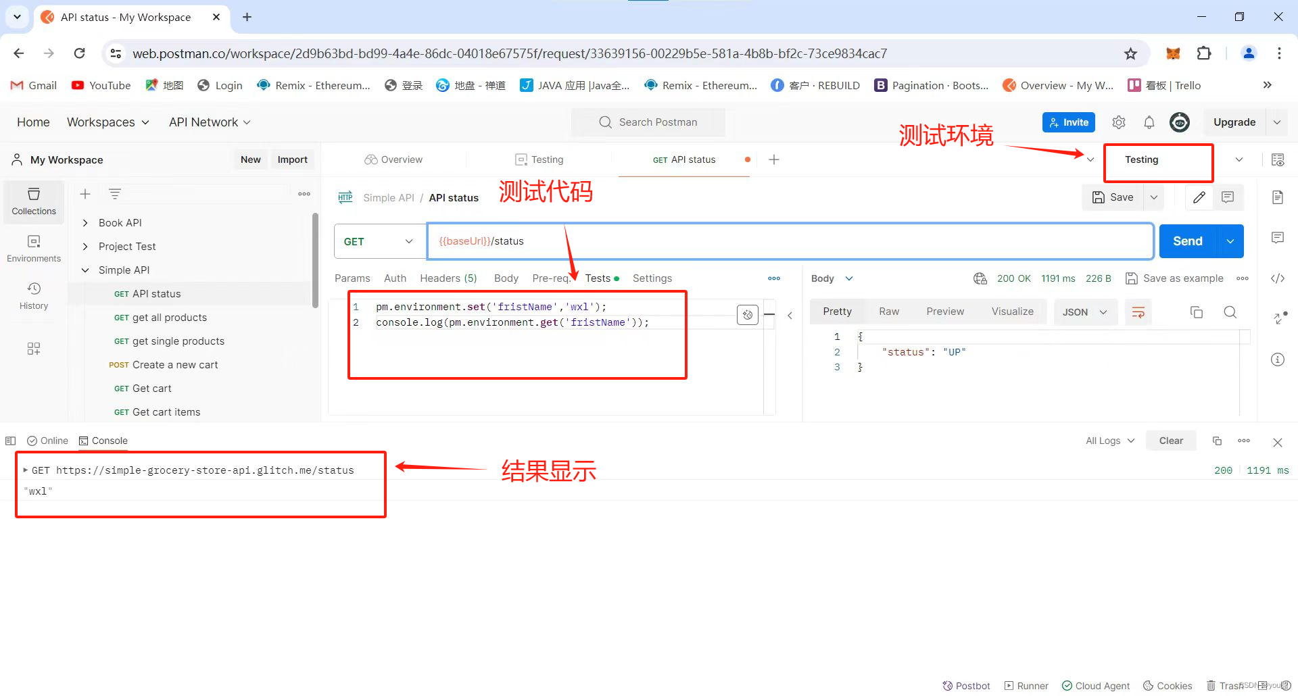
Task: Click the Import button
Action: [292, 160]
